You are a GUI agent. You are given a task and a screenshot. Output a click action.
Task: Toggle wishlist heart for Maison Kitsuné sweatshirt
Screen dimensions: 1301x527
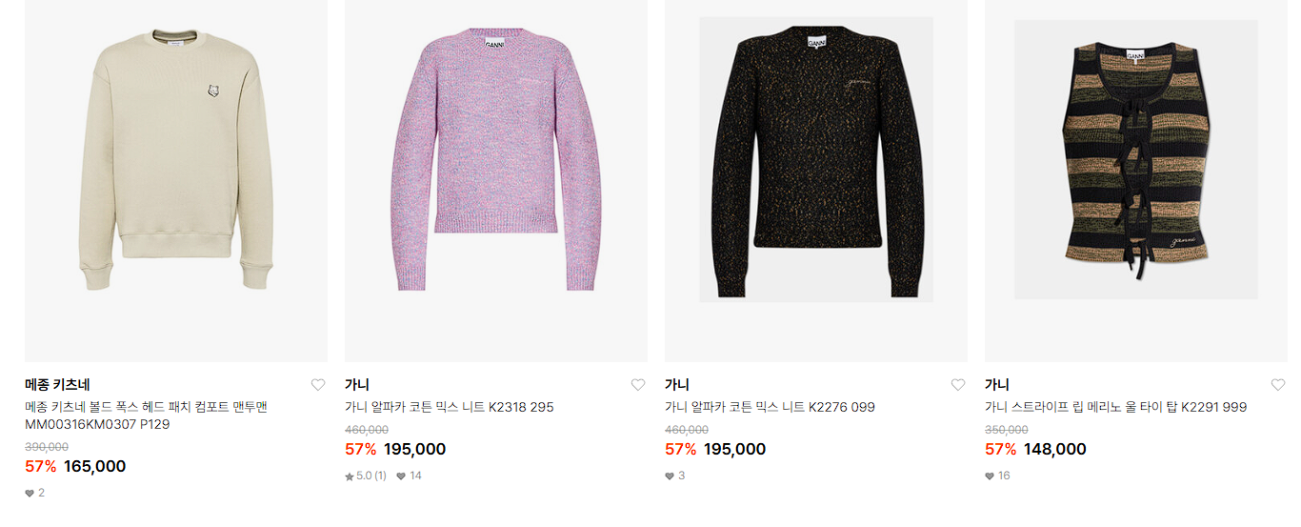(318, 385)
